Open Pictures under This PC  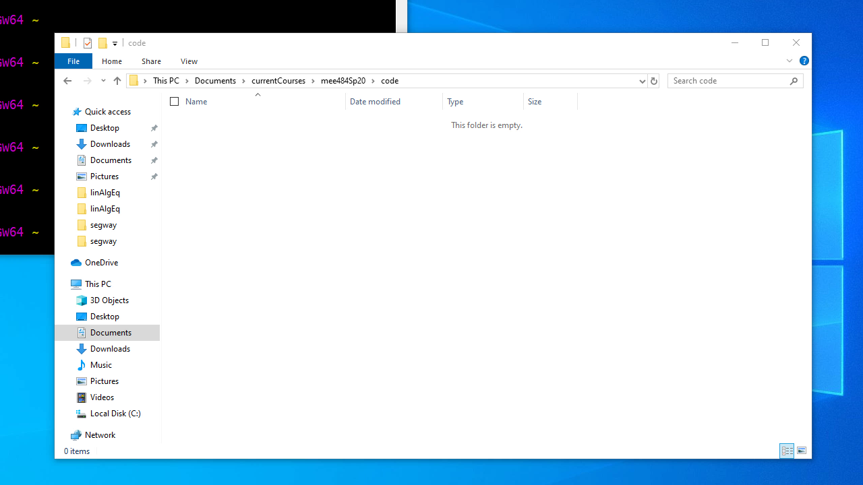coord(105,381)
